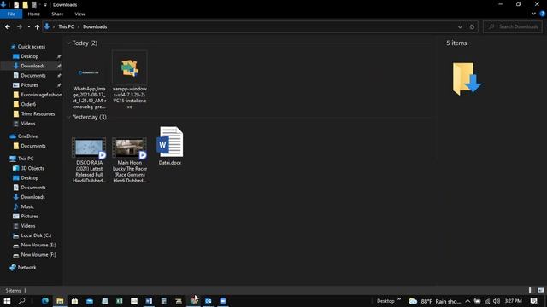
Task: Open the Quick Access Toolbar dropdown arrow
Action: tap(45, 5)
